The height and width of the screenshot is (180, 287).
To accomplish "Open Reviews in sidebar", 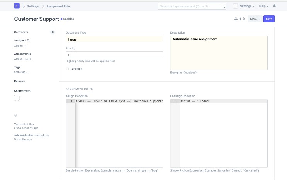I will [19, 81].
